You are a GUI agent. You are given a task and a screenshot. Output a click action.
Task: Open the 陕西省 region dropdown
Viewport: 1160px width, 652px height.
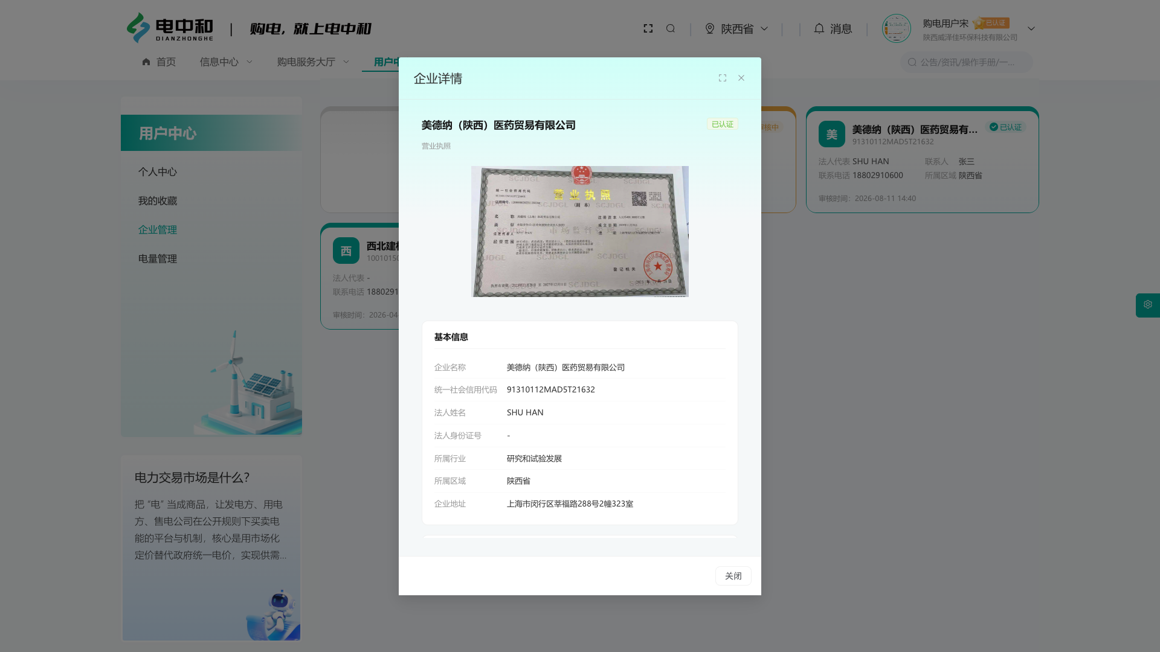tap(737, 28)
